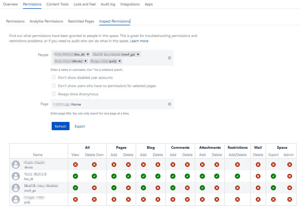Click feis_dt Restrictions Add/Delete check icon

[x=237, y=176]
